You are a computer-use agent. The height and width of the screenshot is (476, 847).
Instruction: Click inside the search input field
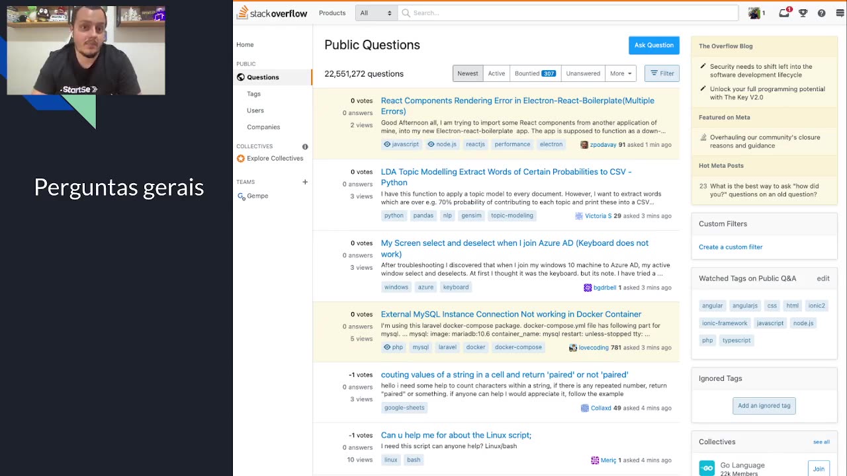click(x=568, y=13)
